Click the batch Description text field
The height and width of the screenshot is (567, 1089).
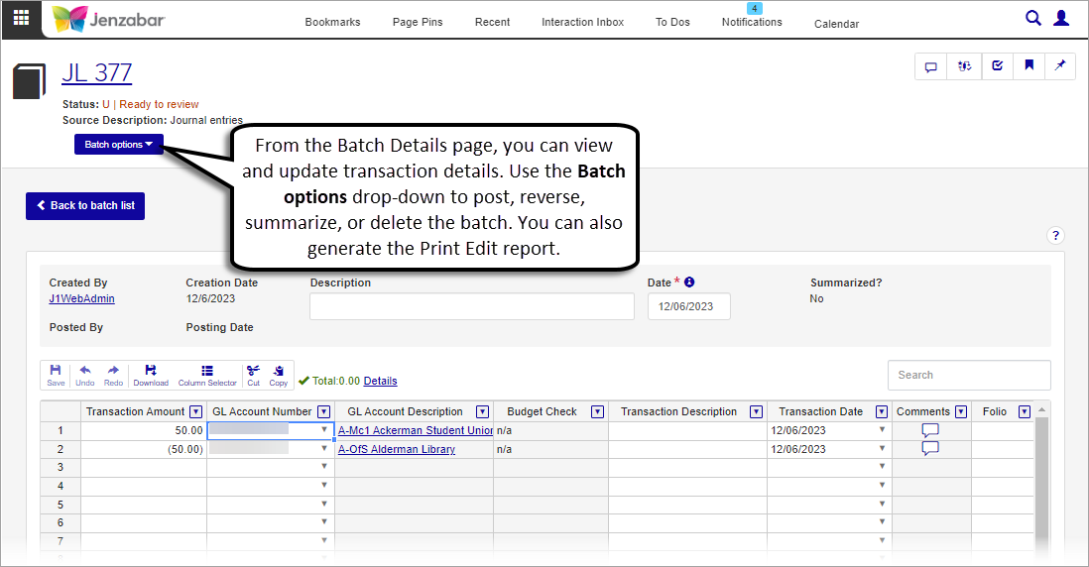[471, 307]
